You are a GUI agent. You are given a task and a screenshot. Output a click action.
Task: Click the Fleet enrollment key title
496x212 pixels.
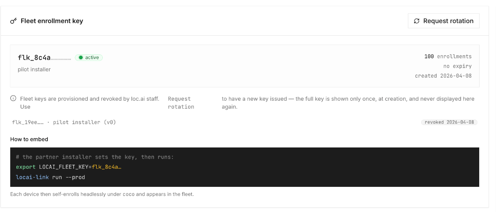point(52,21)
